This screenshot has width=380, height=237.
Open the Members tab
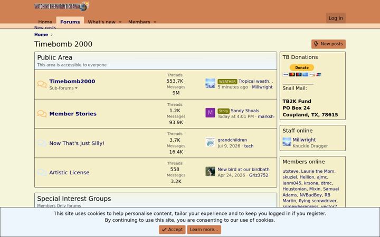pos(139,22)
